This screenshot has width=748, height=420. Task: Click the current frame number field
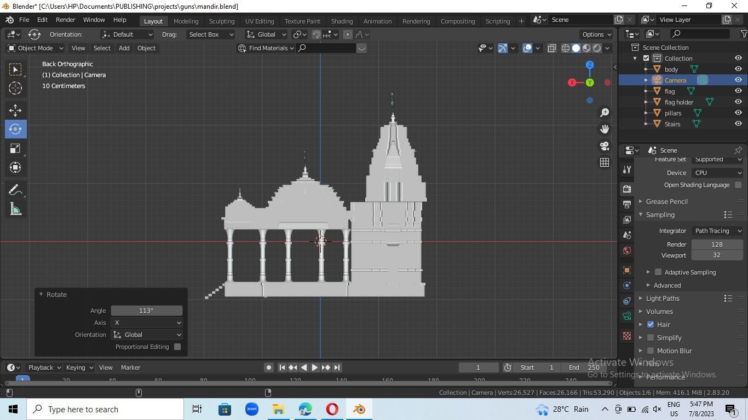pos(479,367)
